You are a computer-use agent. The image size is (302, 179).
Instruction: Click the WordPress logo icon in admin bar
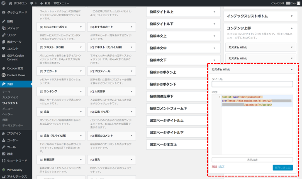pyautogui.click(x=3, y=3)
